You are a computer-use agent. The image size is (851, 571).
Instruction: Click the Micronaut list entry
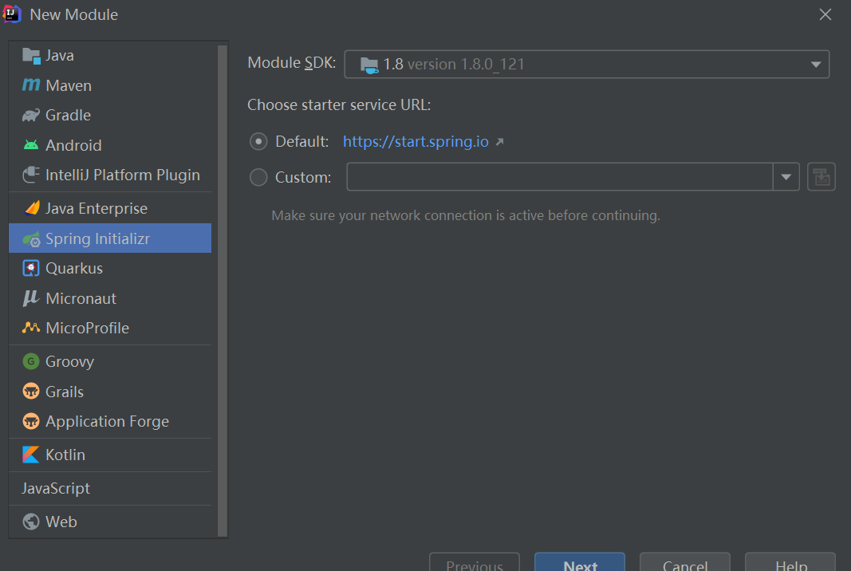pos(110,298)
